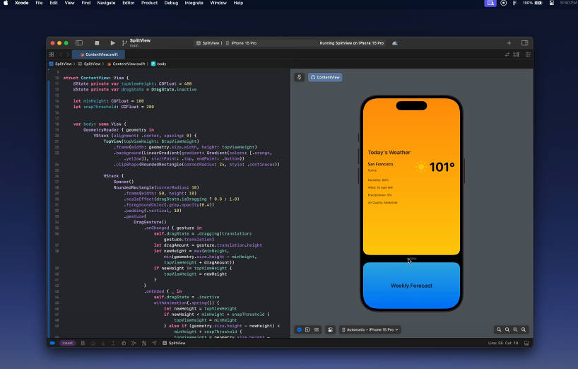Open the debug memory graph icon
This screenshot has height=369, width=578.
point(134,343)
